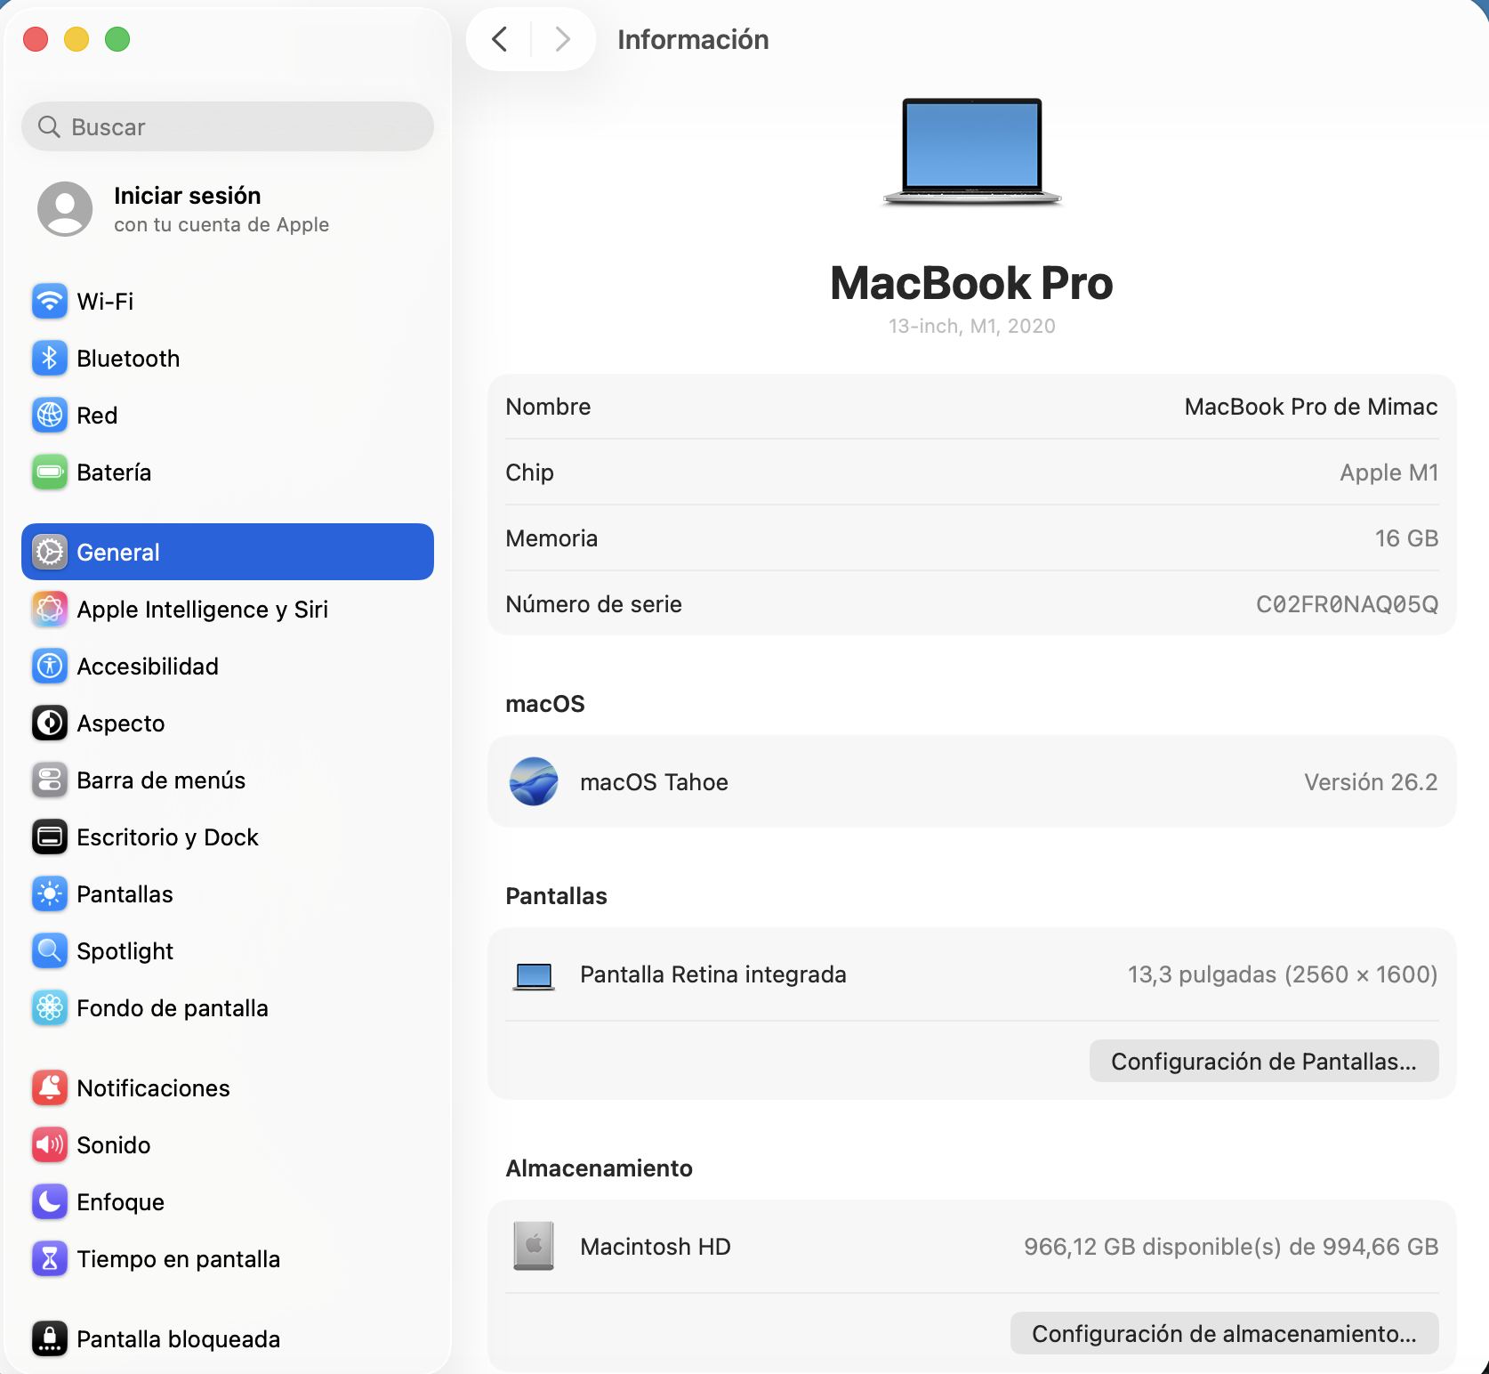Image resolution: width=1489 pixels, height=1374 pixels.
Task: Click the Buscar search field
Action: 228,127
